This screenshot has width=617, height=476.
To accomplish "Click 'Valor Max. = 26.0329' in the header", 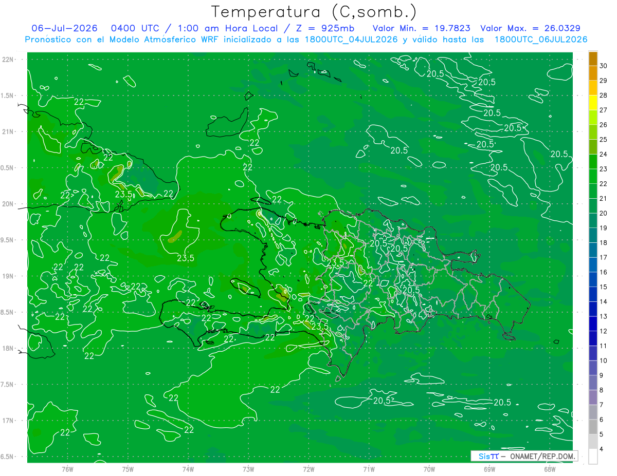I will (530, 28).
